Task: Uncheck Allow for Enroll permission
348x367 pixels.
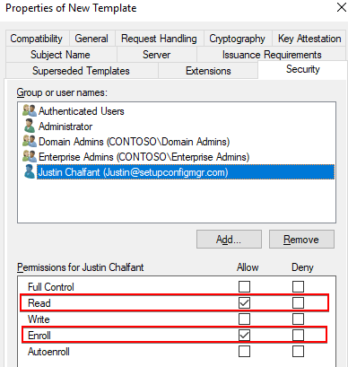Action: click(244, 336)
